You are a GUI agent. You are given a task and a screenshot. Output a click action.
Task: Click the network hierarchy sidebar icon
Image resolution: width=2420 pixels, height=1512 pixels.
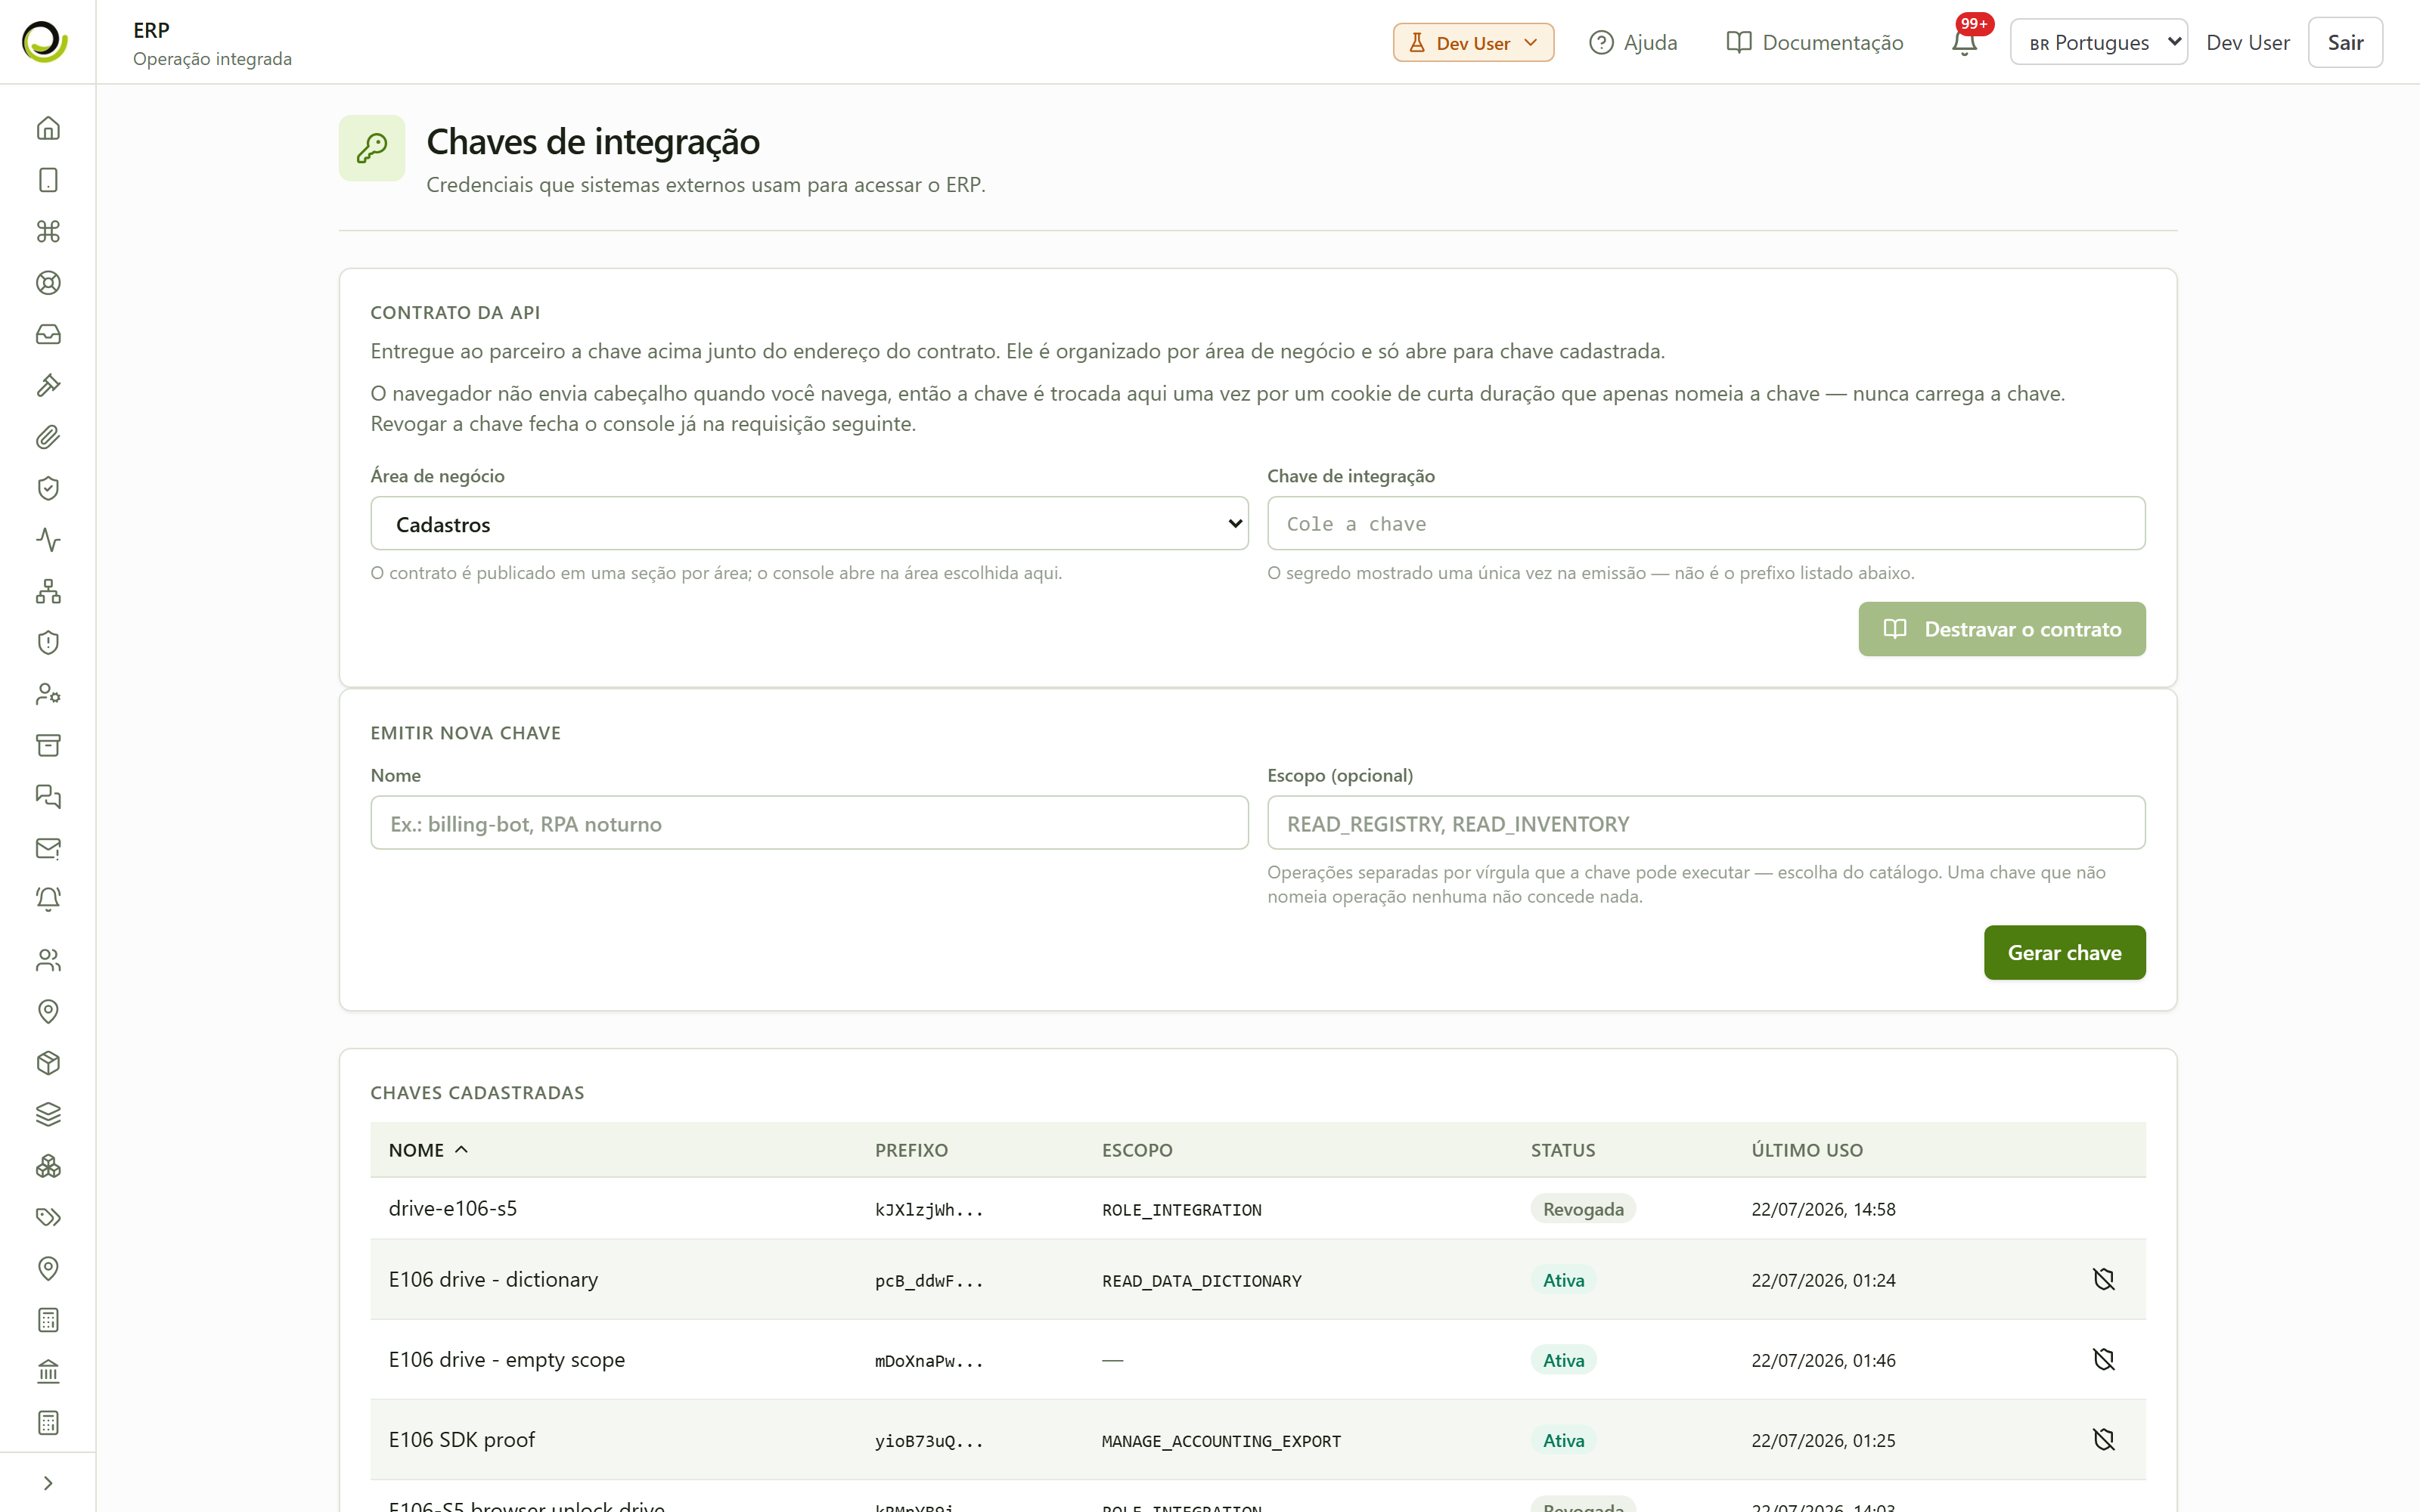pos(48,591)
